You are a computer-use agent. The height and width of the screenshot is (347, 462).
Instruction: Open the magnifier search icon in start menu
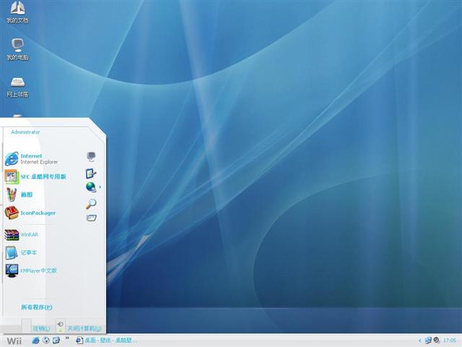(91, 203)
